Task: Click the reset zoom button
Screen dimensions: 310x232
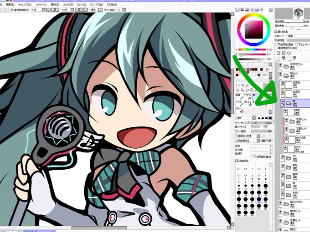Action: (57, 10)
